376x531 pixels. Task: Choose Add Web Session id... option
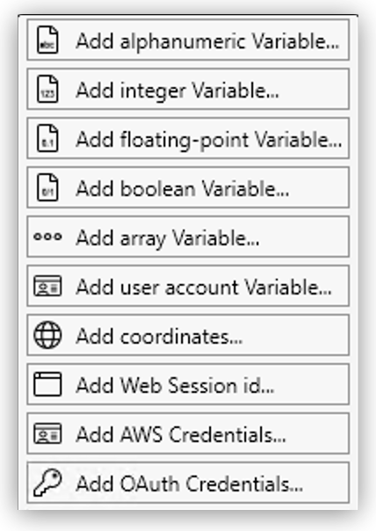pyautogui.click(x=188, y=384)
